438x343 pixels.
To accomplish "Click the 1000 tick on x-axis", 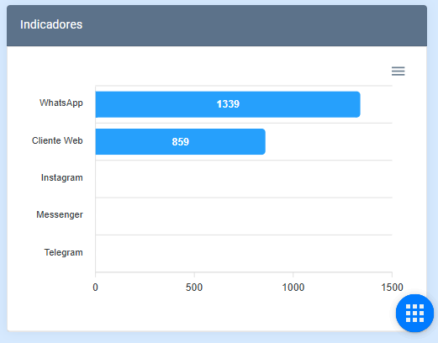I will pos(293,288).
